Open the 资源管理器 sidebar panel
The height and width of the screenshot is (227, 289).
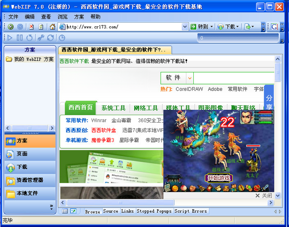[30, 180]
